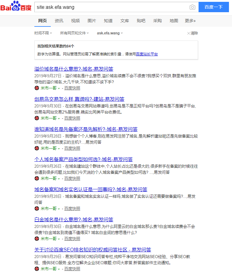Open the 更多» tab menu

[x=190, y=21]
